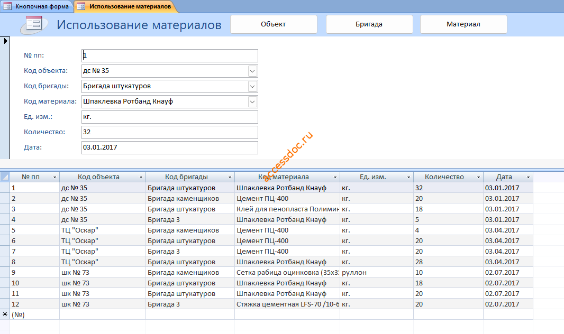Click quantity 28 in row 8
The height and width of the screenshot is (334, 564).
[448, 262]
